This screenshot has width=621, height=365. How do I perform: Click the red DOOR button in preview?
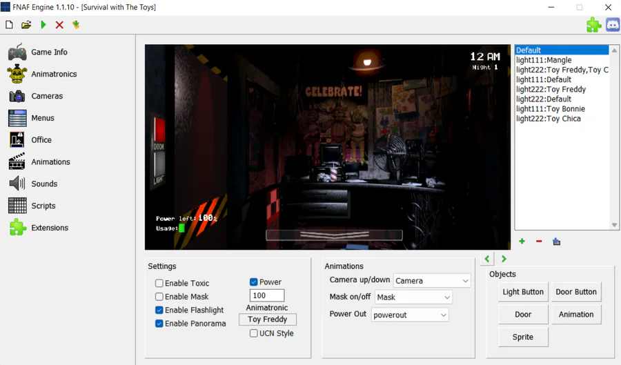click(159, 130)
